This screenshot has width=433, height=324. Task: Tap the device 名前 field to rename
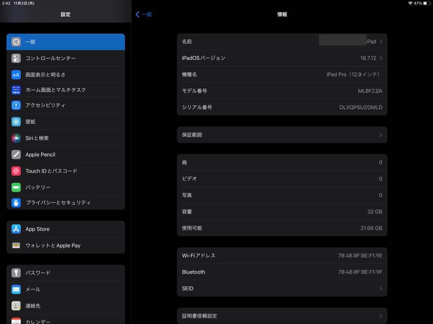click(282, 41)
